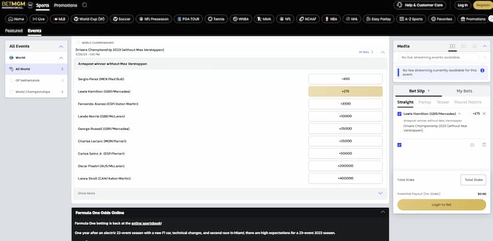Screen dimensions: 493x241
Task: Select GP Netherlands radio filter
Action: 11,81
